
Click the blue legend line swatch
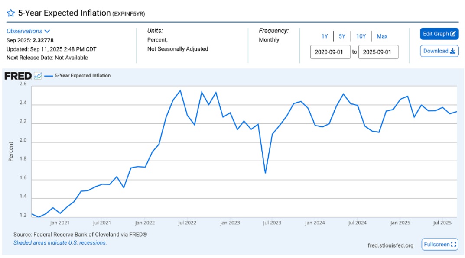49,76
